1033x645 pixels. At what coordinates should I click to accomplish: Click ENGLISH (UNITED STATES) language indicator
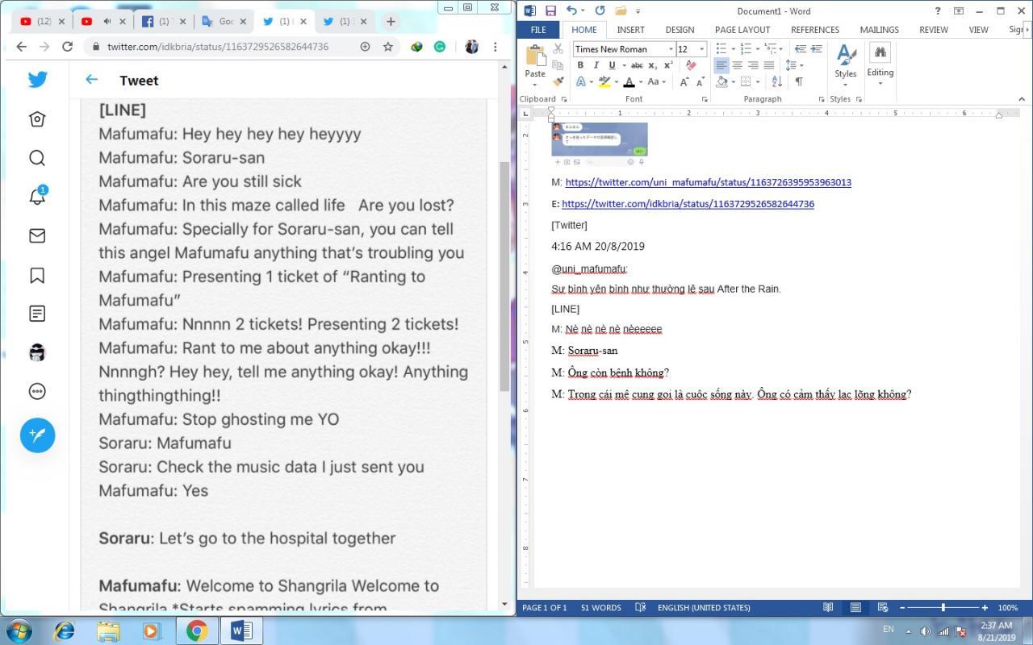[704, 607]
